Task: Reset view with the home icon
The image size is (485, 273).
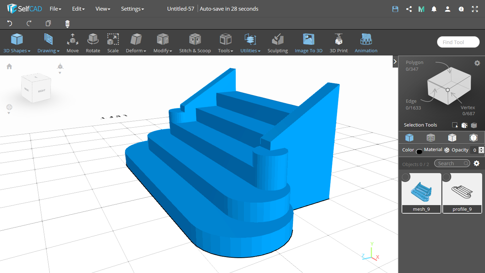Action: [9, 66]
